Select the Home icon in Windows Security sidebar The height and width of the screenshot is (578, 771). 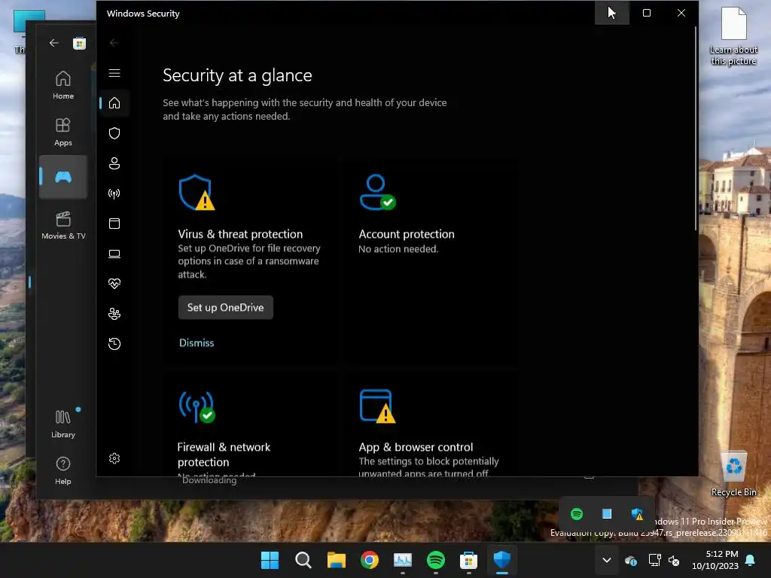[114, 103]
